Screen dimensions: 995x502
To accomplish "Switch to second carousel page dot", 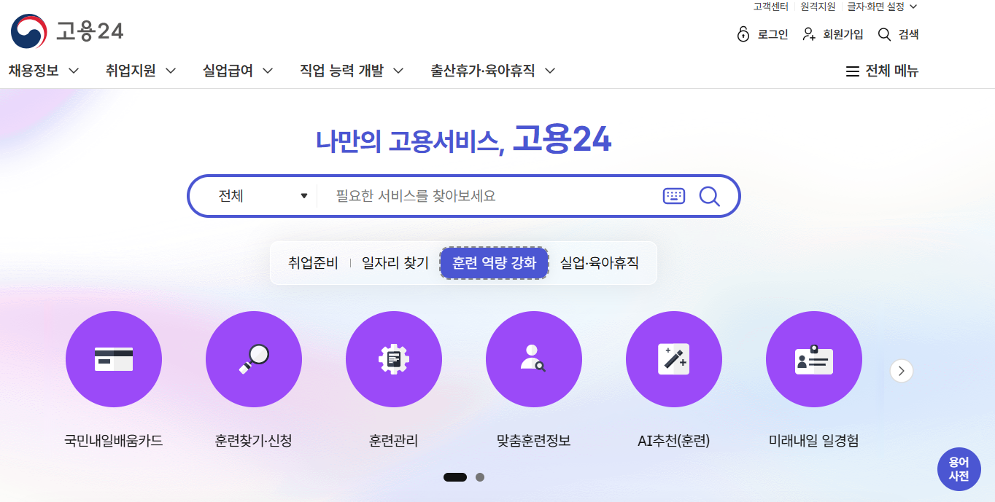I will 480,477.
